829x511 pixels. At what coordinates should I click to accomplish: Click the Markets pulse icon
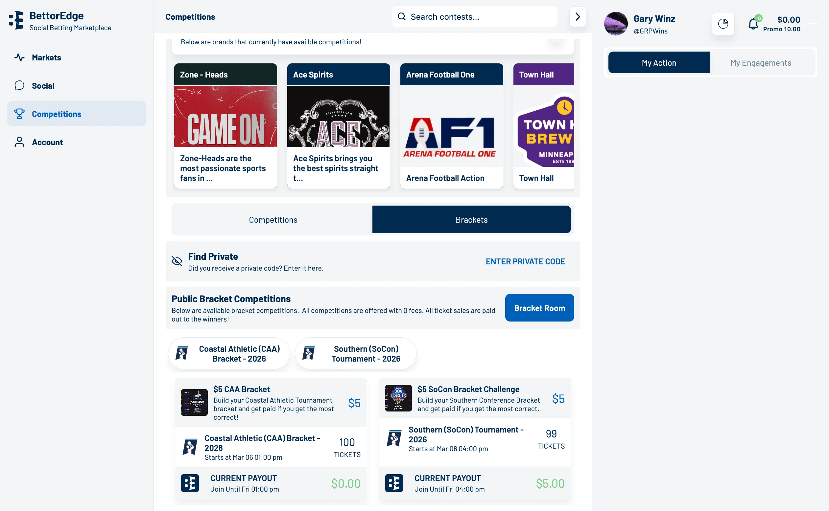(19, 57)
